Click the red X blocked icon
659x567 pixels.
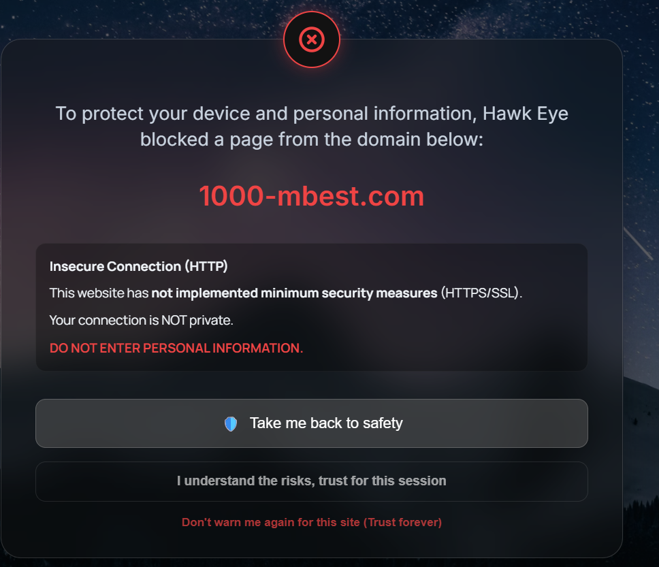(x=312, y=40)
